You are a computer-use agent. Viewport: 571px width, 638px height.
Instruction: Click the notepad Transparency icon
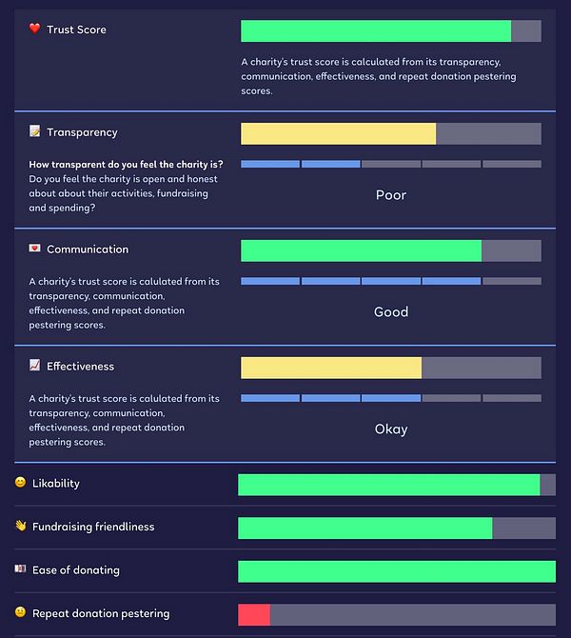[x=34, y=131]
